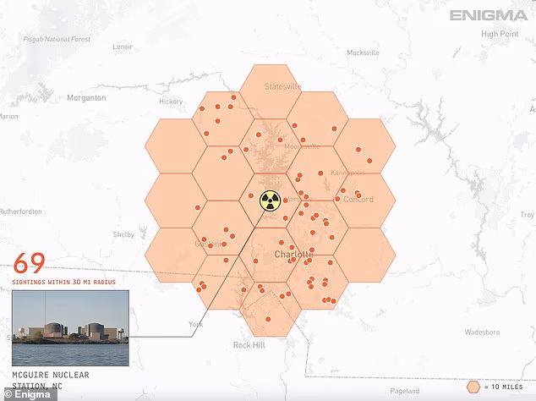This screenshot has height=401, width=536.
Task: Click the Rock Hill city label
Action: click(249, 345)
